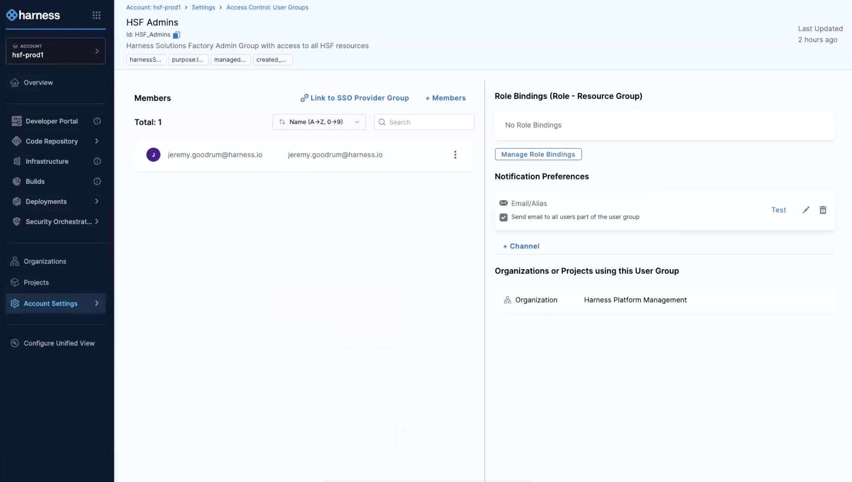
Task: Open Organizations in the sidebar
Action: click(45, 261)
